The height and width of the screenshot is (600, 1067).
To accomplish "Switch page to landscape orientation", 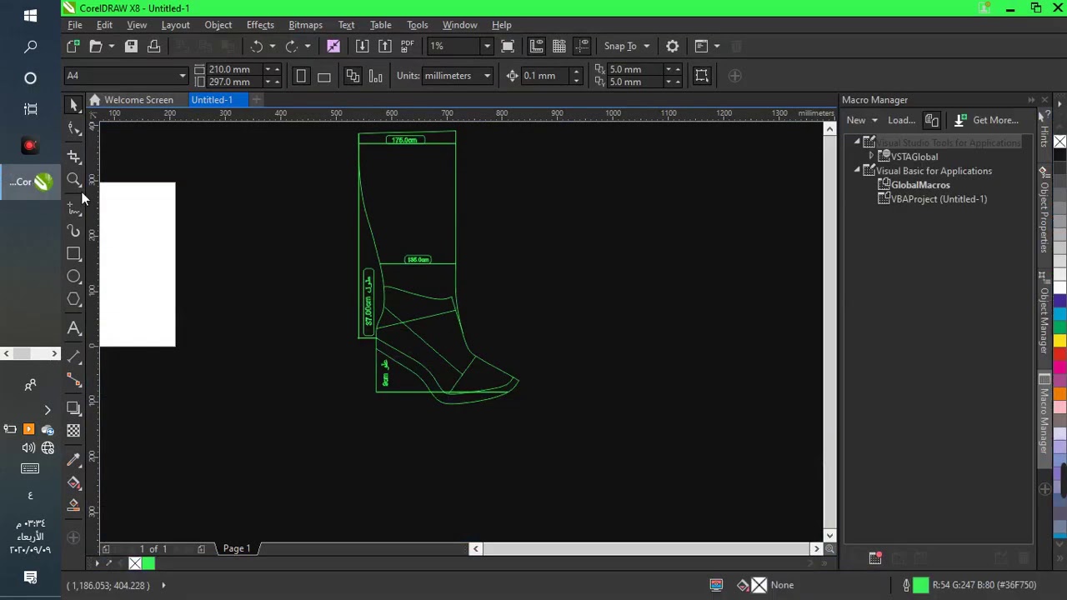I will [x=324, y=76].
